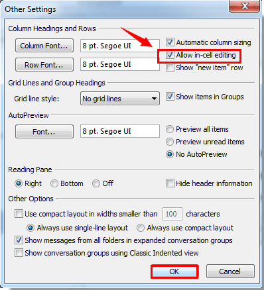
Task: Check Use compact layout in widths option
Action: (x=19, y=214)
